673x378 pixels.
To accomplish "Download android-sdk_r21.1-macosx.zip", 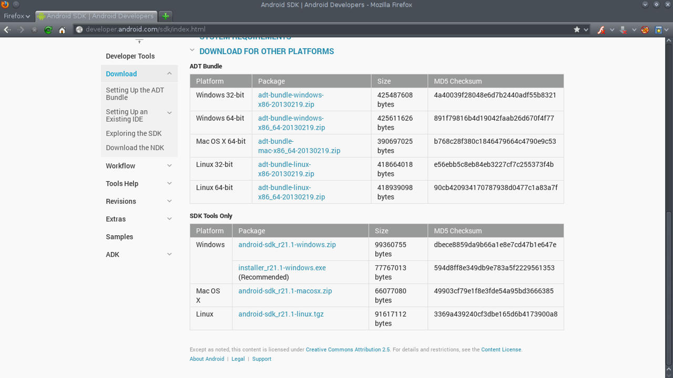I will point(285,291).
